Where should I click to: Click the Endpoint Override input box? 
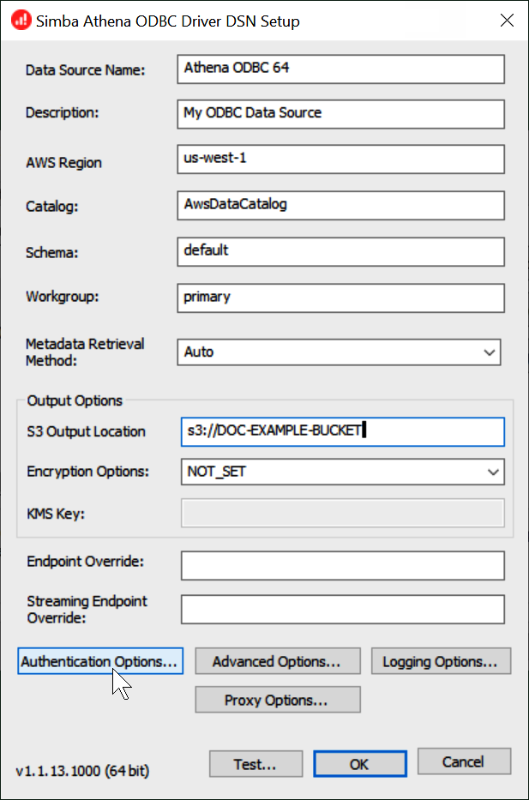click(341, 566)
